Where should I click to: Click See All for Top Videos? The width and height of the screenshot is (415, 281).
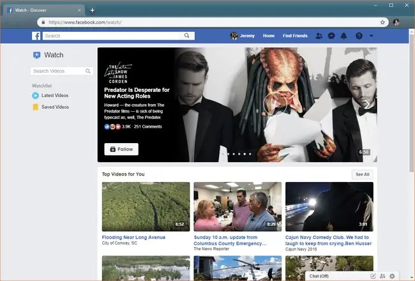tap(363, 174)
